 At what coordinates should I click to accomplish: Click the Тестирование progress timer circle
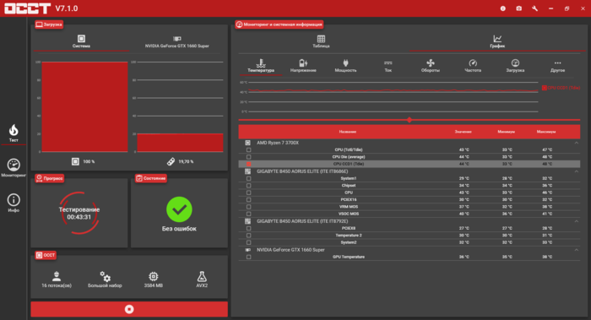79,213
